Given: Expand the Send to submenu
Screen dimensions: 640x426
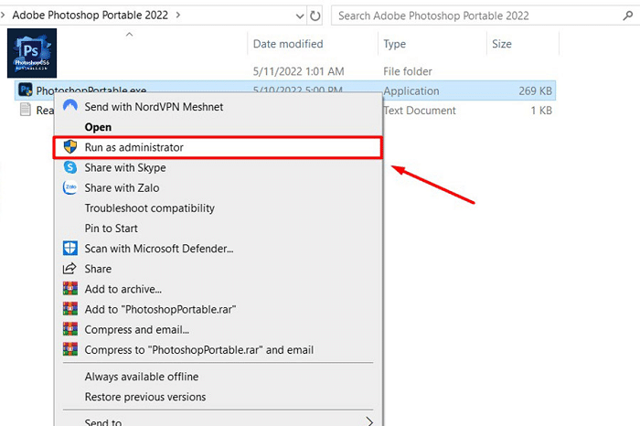Looking at the screenshot, I should point(369,422).
